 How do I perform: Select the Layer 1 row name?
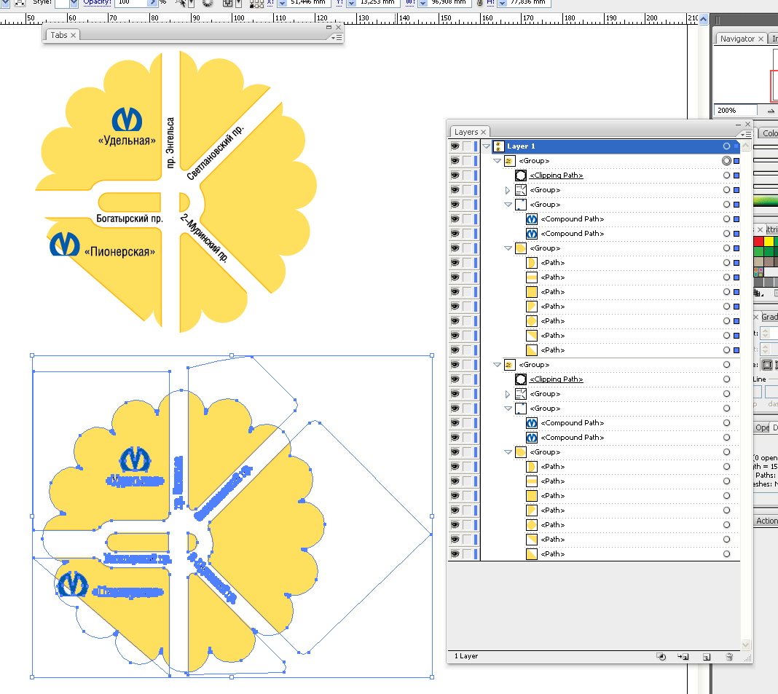coord(521,146)
